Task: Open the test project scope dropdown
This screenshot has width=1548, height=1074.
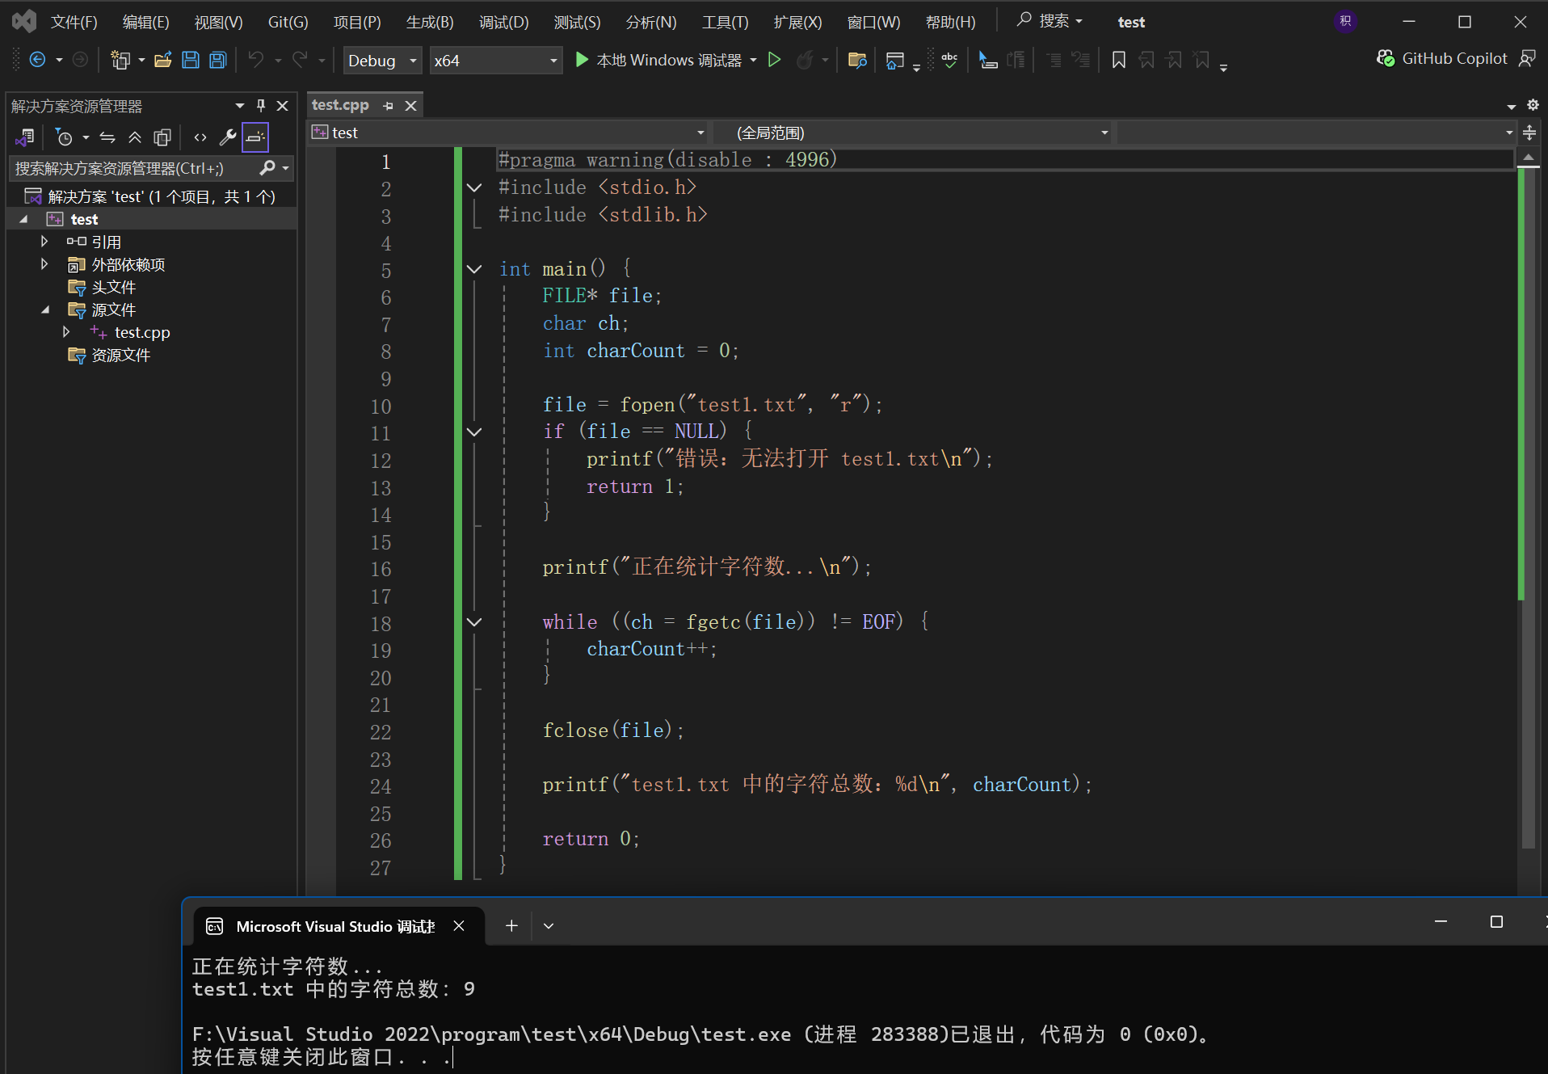Action: tap(509, 133)
